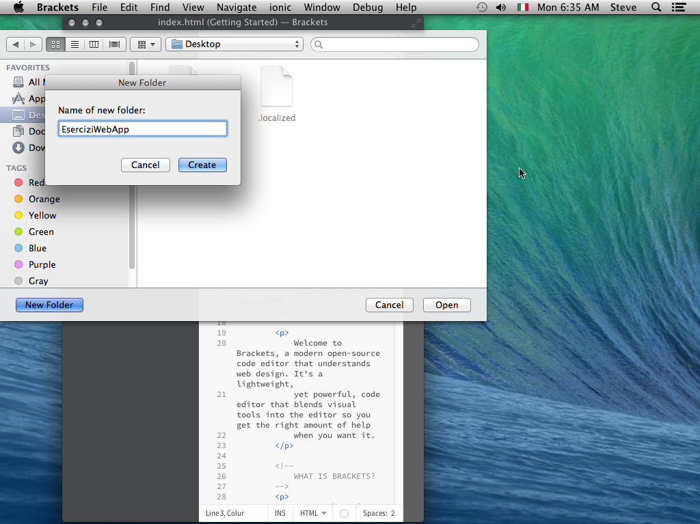Open the Desktop location popup menu
This screenshot has height=524, width=700.
tap(234, 44)
